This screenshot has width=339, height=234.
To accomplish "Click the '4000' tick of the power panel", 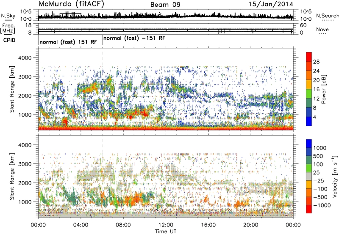I will coord(25,58).
